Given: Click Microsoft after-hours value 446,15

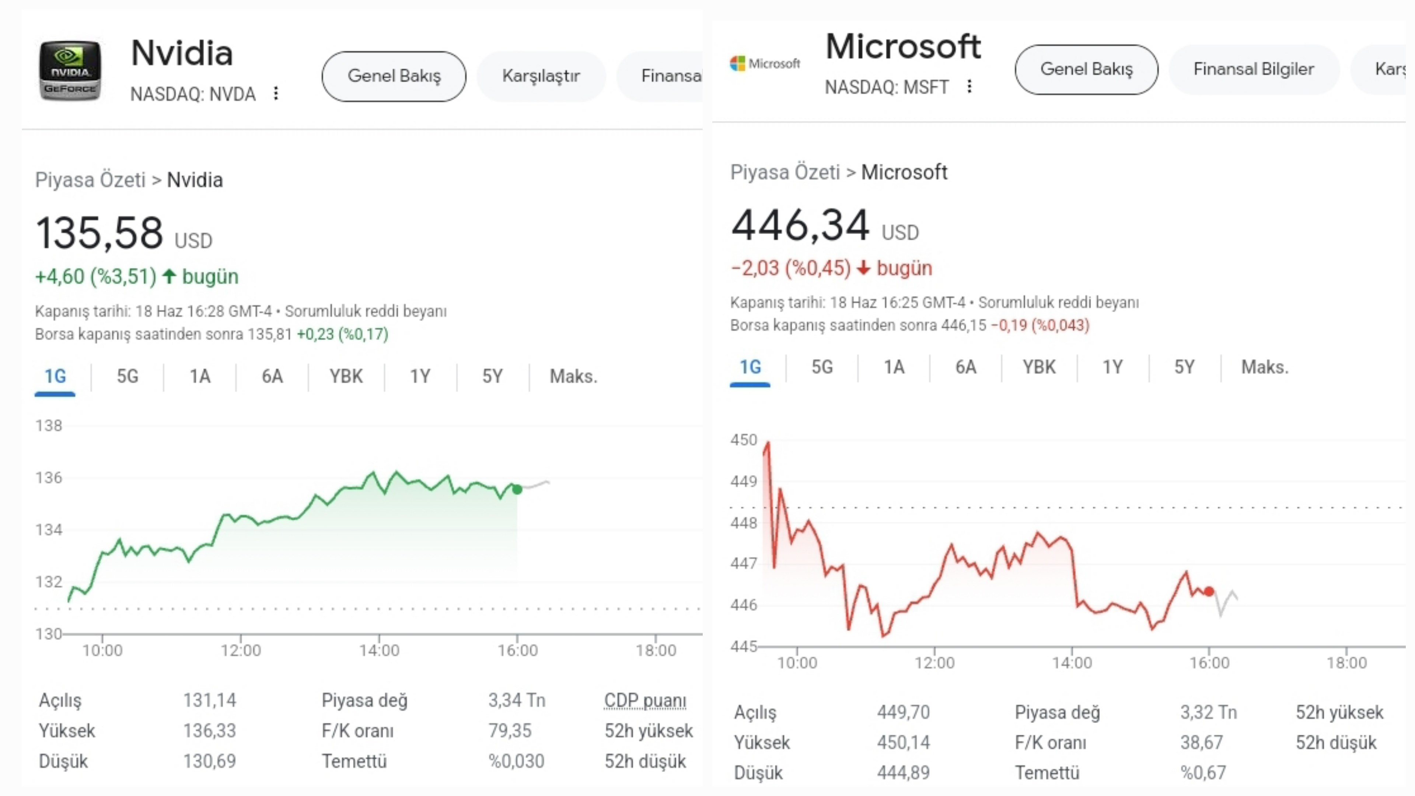Looking at the screenshot, I should (x=964, y=325).
